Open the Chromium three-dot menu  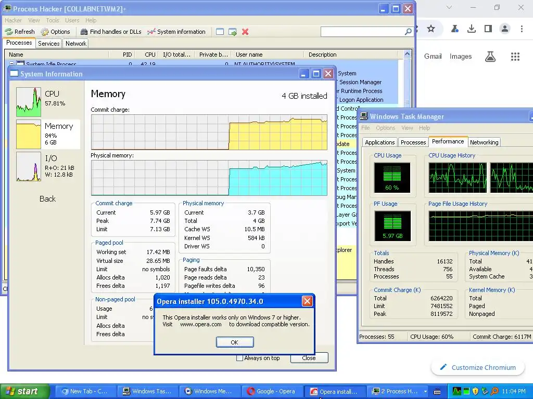tap(522, 29)
